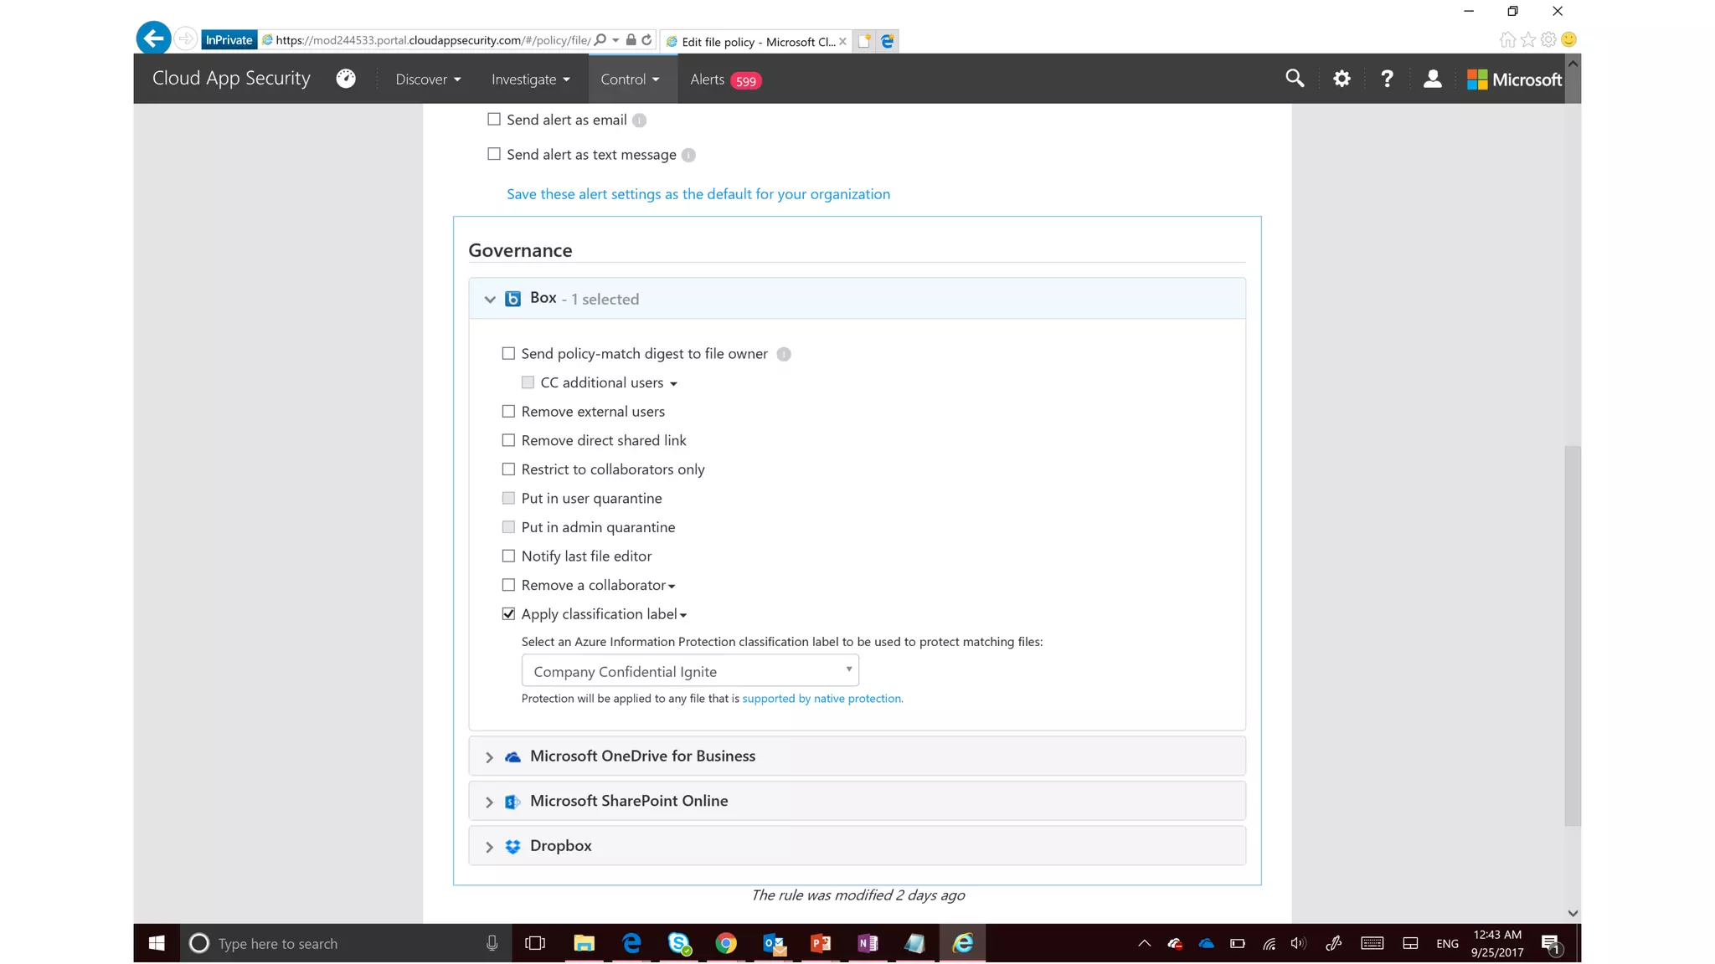Image resolution: width=1715 pixels, height=964 pixels.
Task: Open the Discover menu
Action: click(x=428, y=79)
